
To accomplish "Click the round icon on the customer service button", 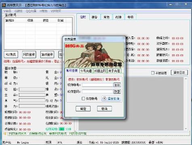I will (104, 99).
